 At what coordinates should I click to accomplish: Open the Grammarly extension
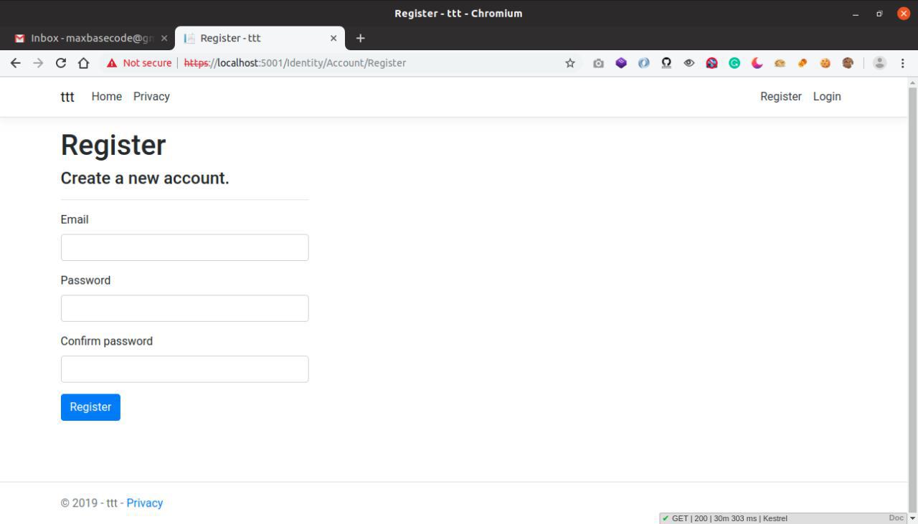(x=734, y=63)
